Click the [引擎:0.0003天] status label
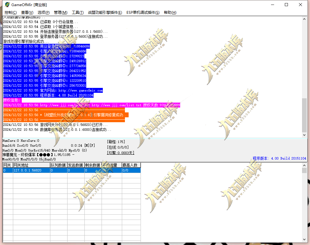 pos(121,153)
